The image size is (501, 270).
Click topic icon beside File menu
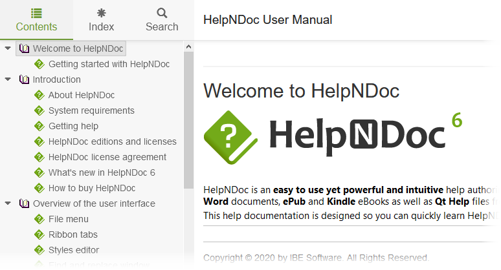pyautogui.click(x=39, y=220)
